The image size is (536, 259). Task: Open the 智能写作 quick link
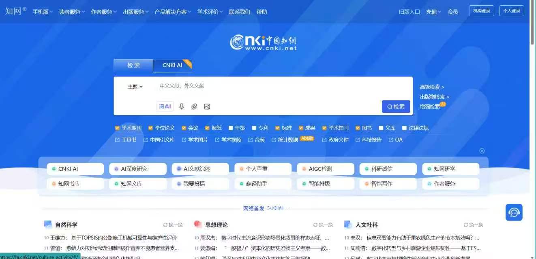pos(388,184)
